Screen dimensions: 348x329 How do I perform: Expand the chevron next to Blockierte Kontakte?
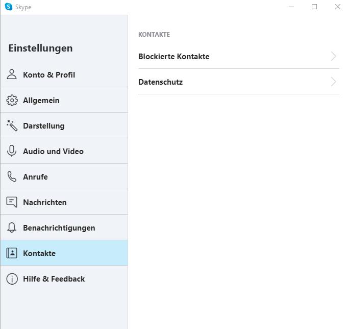(333, 56)
